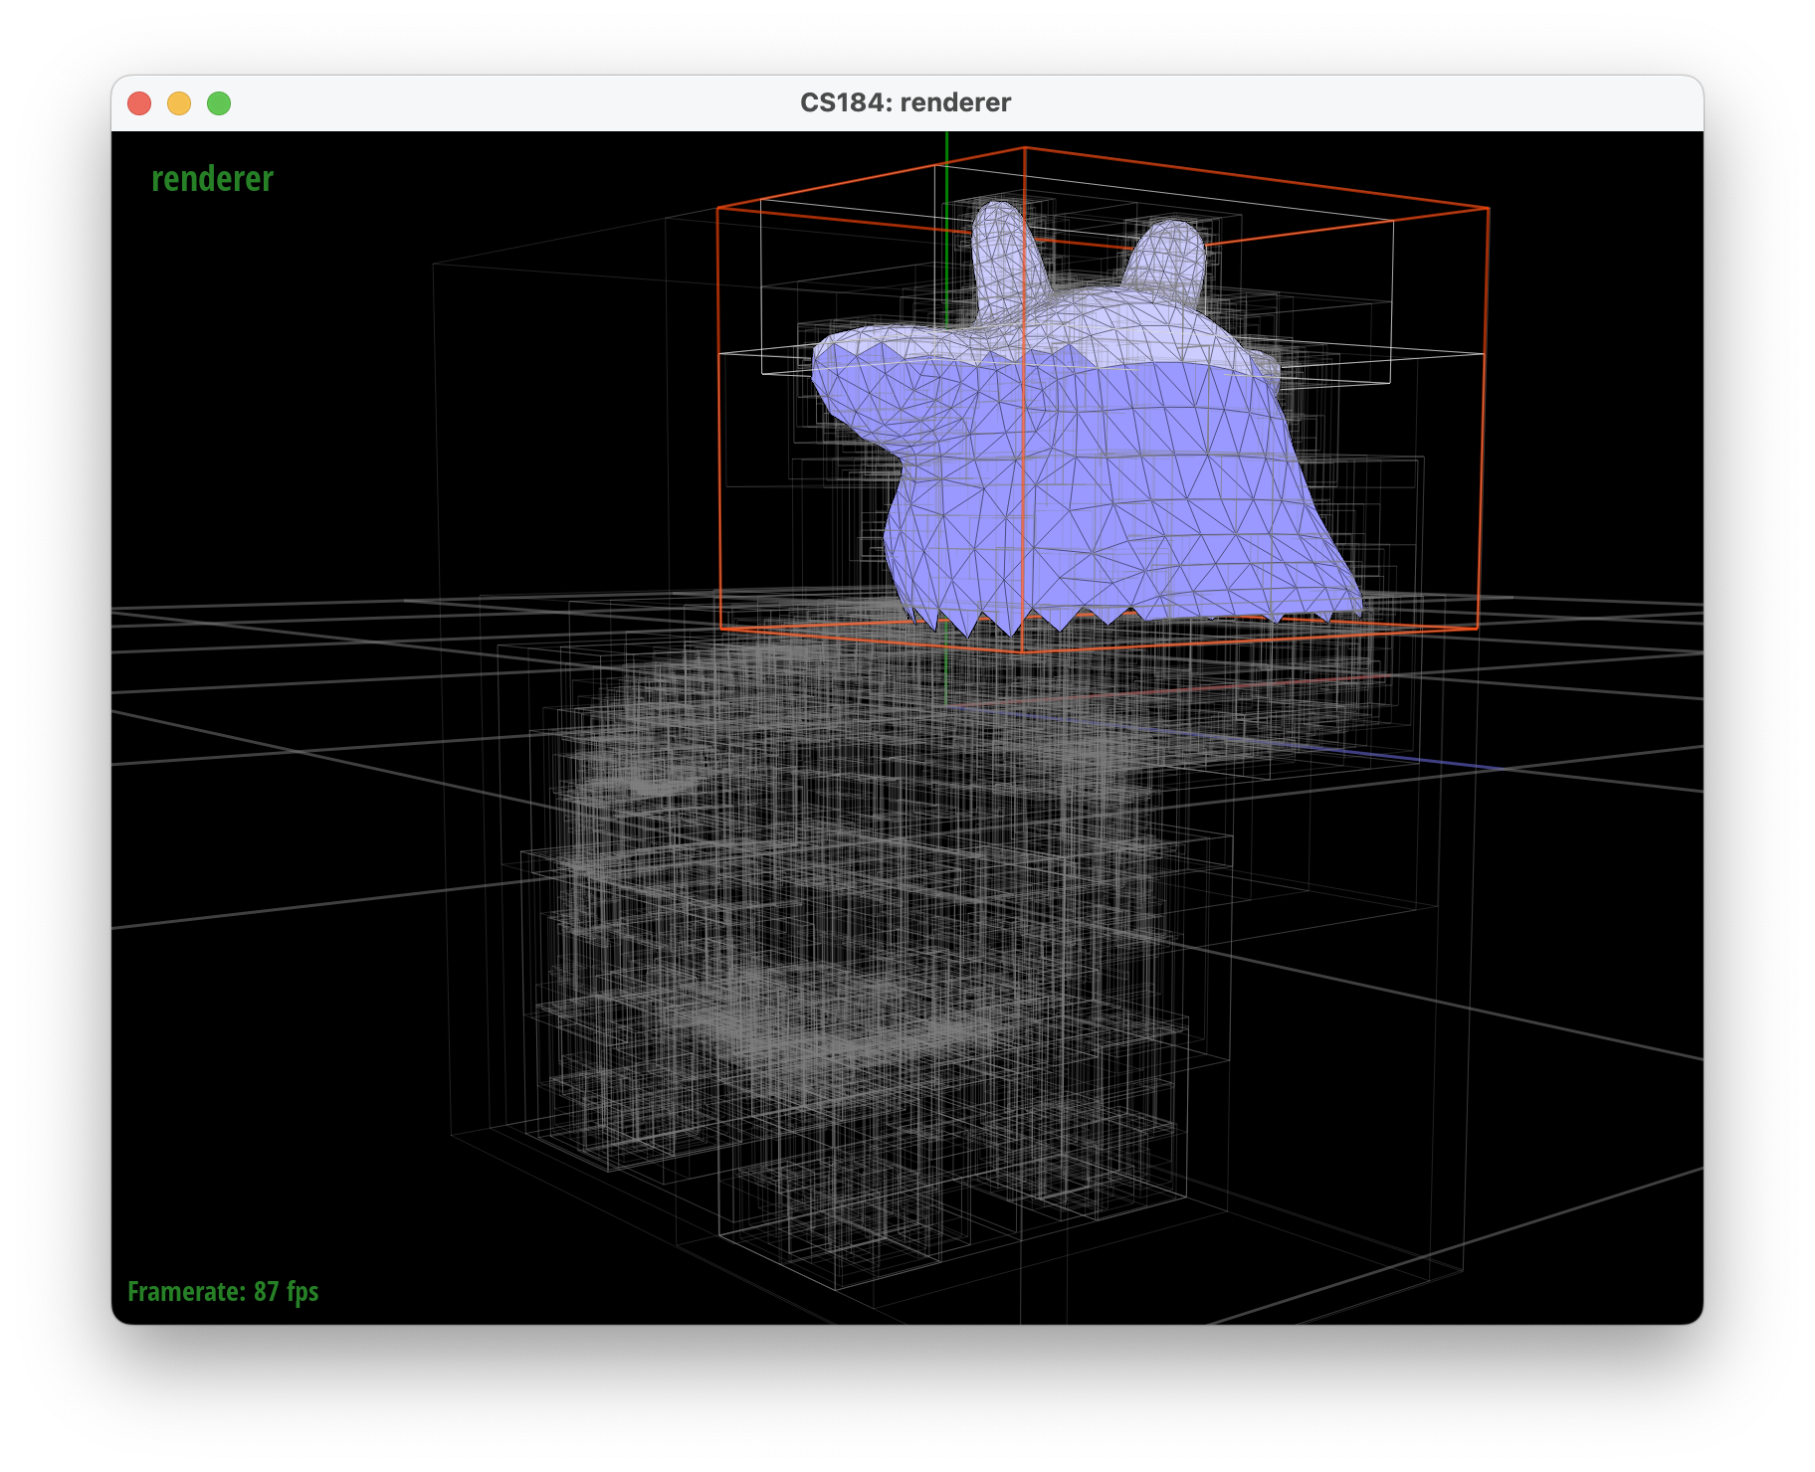Click the red close window button
Viewport: 1815px width, 1472px height.
click(139, 103)
